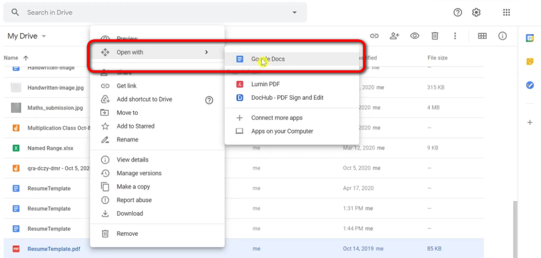Select Report abuse
The height and width of the screenshot is (258, 541).
(157, 200)
